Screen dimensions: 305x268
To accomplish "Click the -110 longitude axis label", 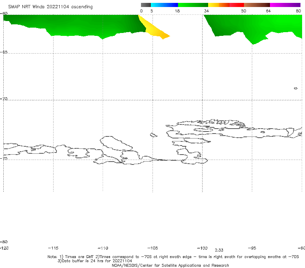I will [103, 248].
